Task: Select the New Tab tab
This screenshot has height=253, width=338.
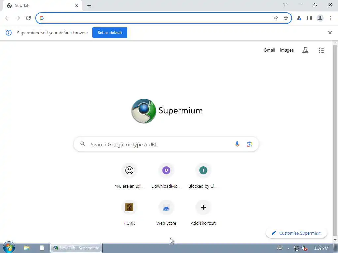Action: (x=42, y=6)
